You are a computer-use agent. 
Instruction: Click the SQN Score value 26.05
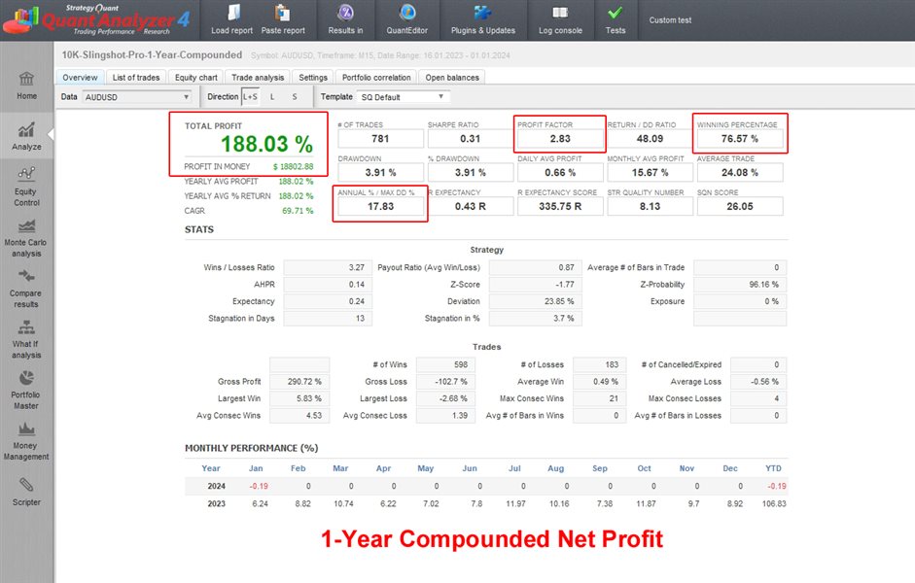pyautogui.click(x=740, y=206)
